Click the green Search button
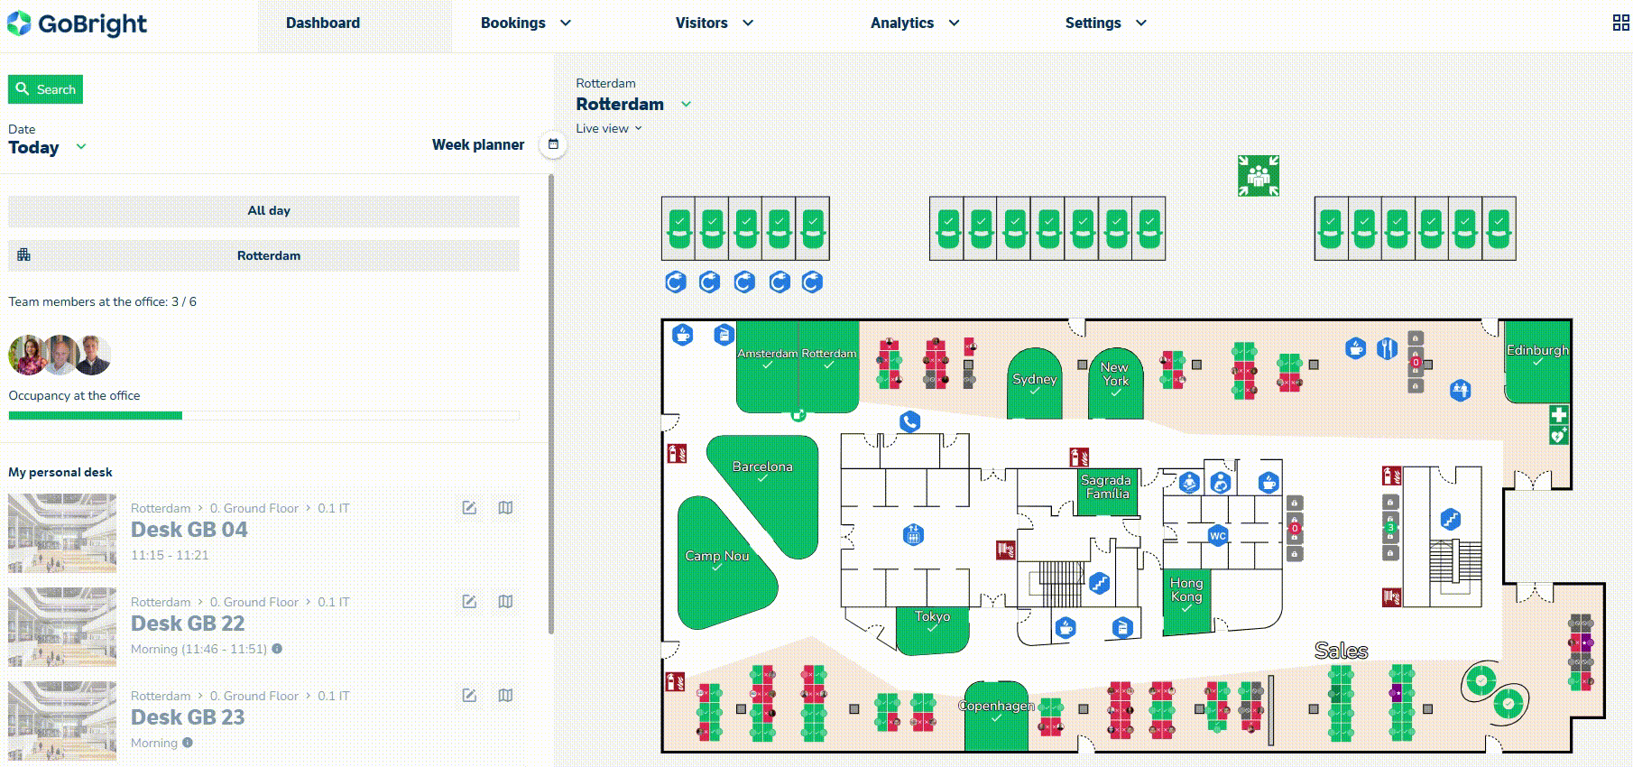 coord(46,89)
